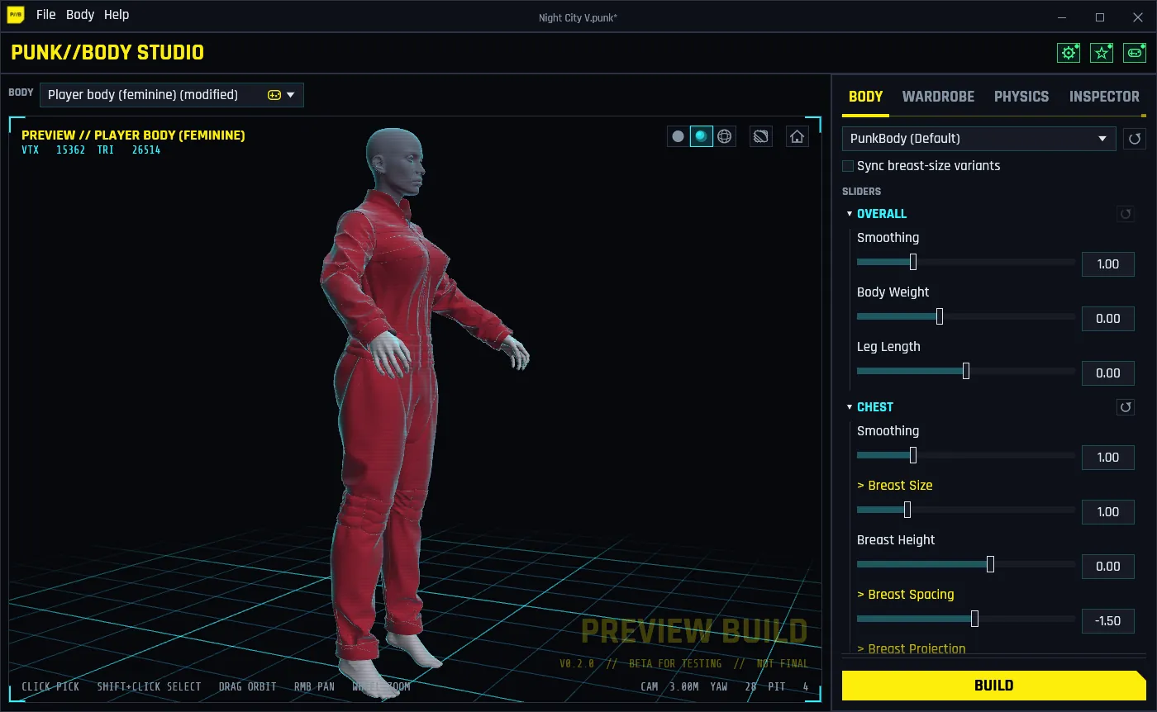Switch to the PHYSICS tab
1157x712 pixels.
click(x=1021, y=97)
